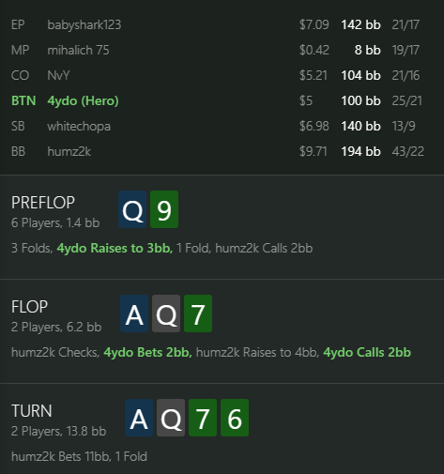Select the gray Queen card on the flop
Image resolution: width=444 pixels, height=474 pixels.
tap(166, 313)
